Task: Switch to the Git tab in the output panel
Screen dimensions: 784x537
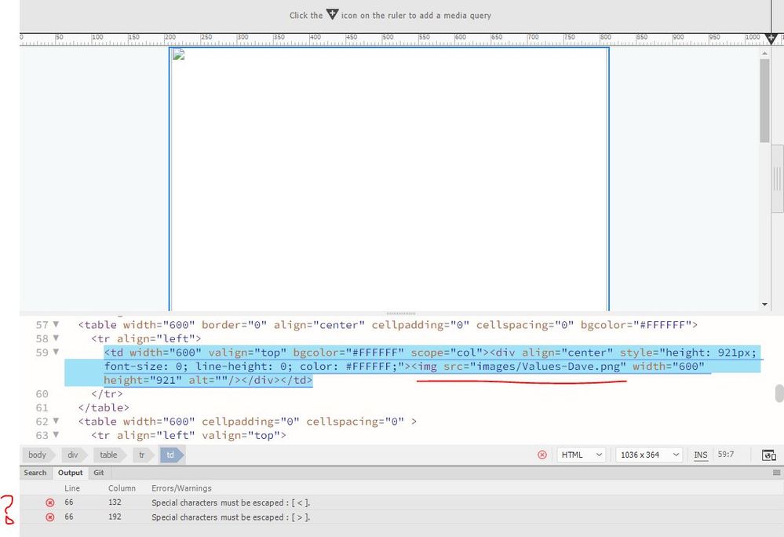Action: click(x=99, y=472)
